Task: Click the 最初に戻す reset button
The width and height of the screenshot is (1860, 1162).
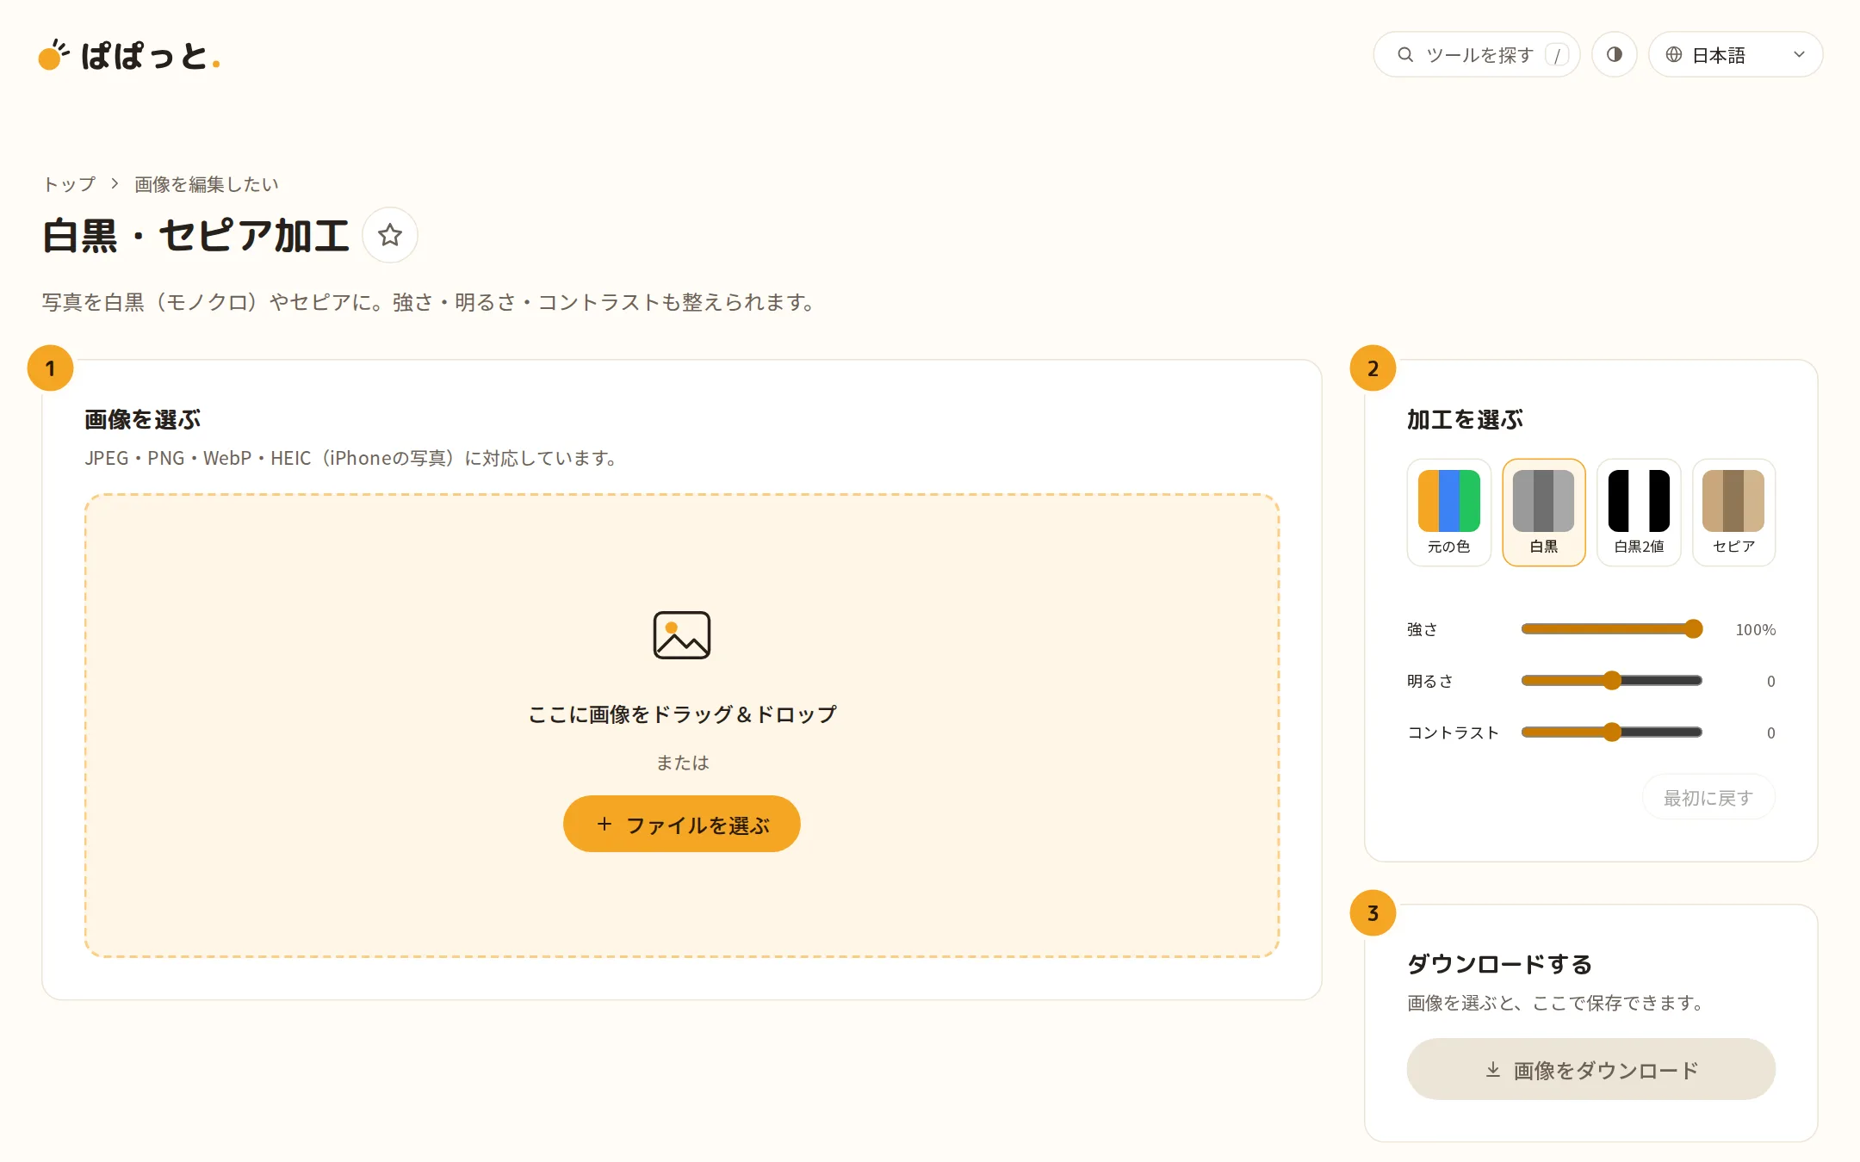Action: (x=1708, y=798)
